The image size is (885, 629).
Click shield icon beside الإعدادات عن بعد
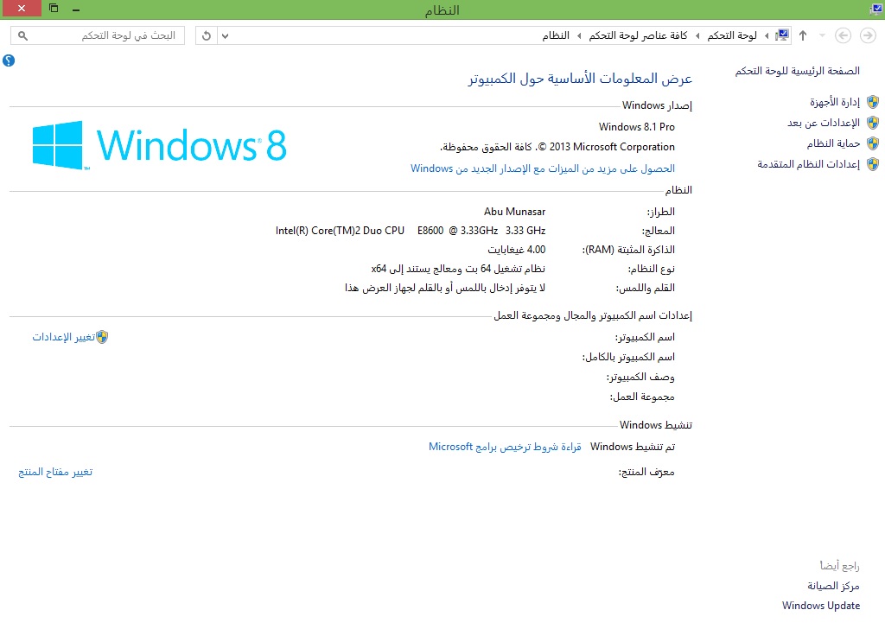coord(873,123)
